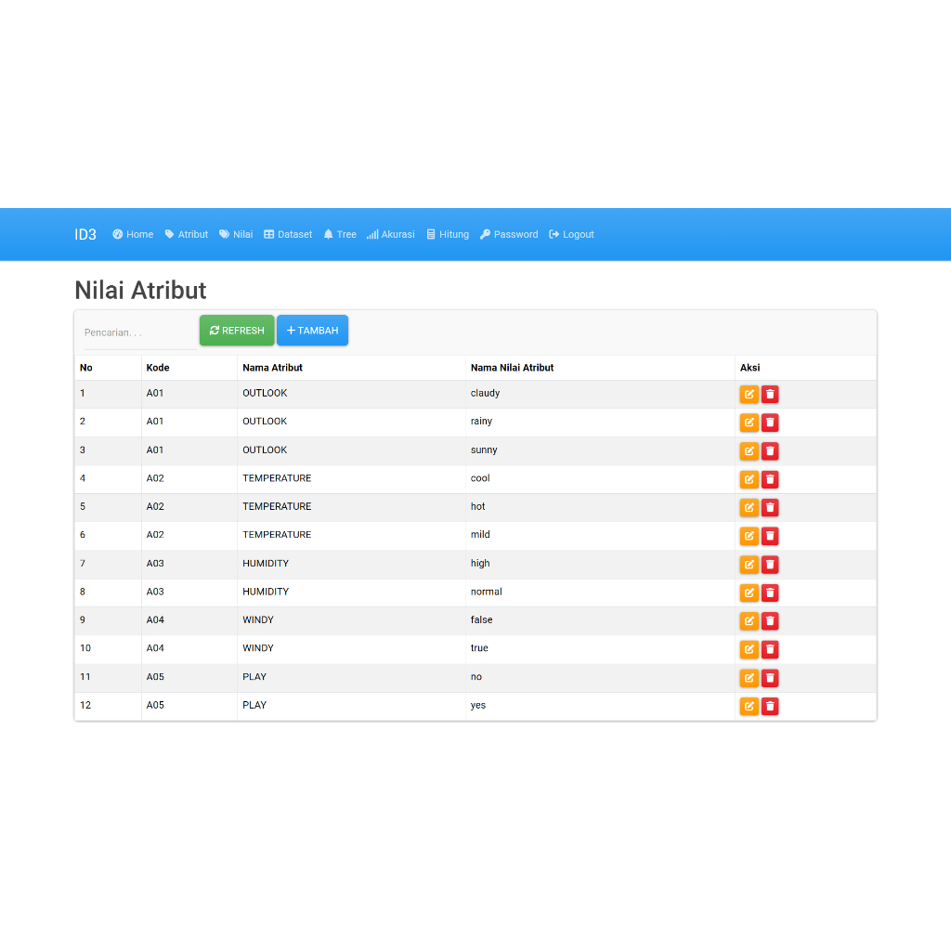Navigate to Dataset page
This screenshot has width=951, height=951.
(x=288, y=234)
